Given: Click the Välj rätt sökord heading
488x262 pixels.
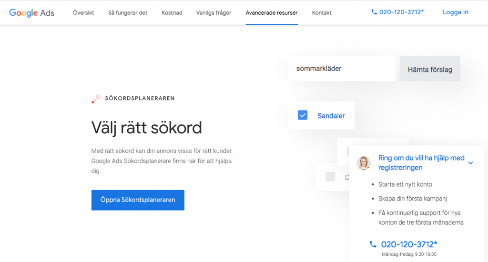Looking at the screenshot, I should (x=147, y=128).
